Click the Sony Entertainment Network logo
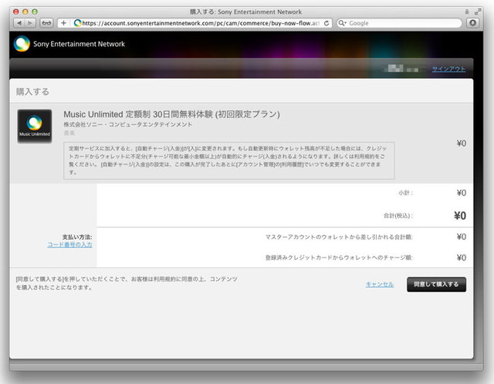Image resolution: width=494 pixels, height=384 pixels. click(22, 44)
